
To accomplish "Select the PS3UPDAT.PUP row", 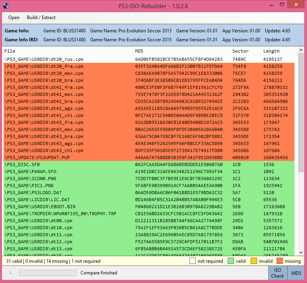I will (x=149, y=157).
